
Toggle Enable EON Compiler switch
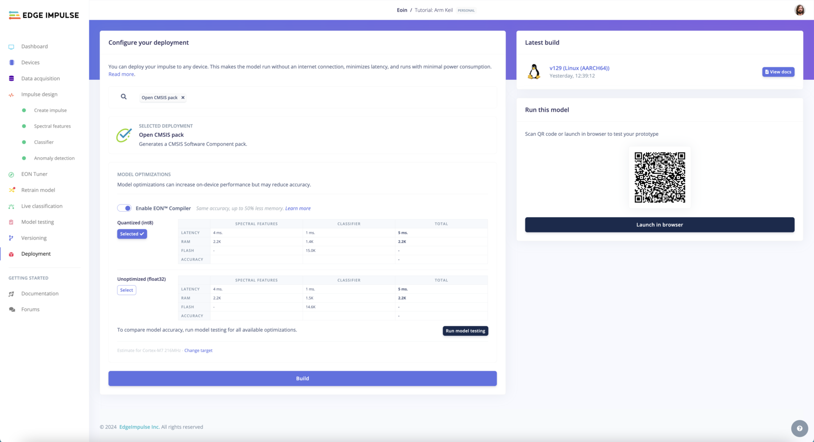[124, 208]
